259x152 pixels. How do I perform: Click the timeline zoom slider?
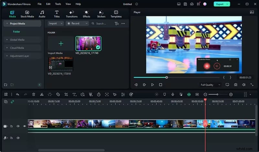[x=218, y=94]
